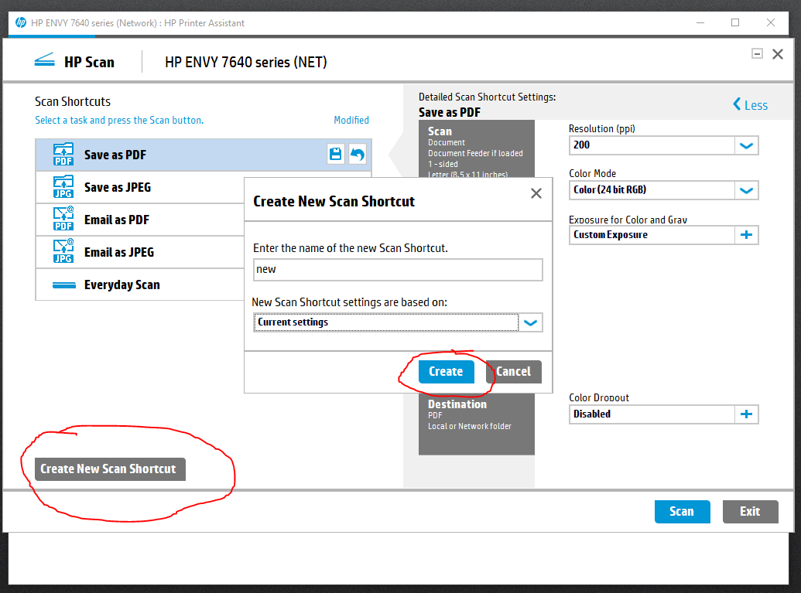Expand Color Dropout plus icon
Screen dimensions: 801x593
tap(746, 414)
